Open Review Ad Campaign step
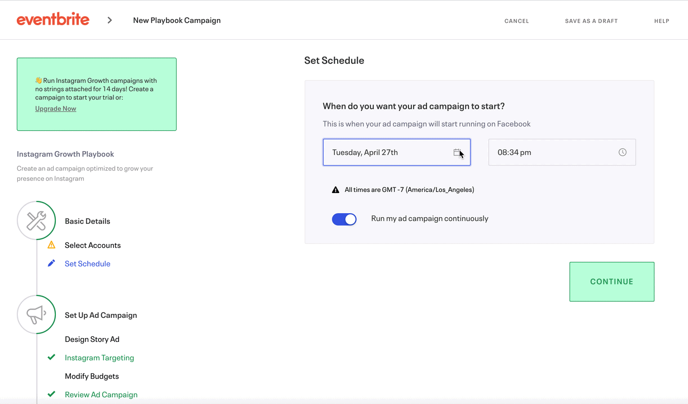 point(101,394)
